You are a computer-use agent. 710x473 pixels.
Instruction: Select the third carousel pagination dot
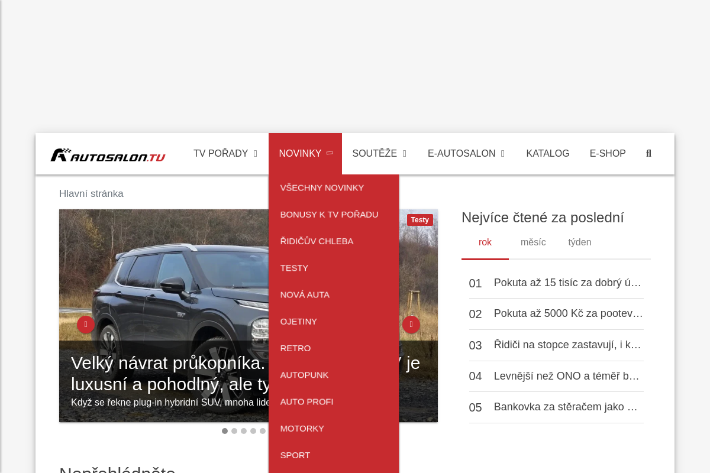pyautogui.click(x=244, y=431)
